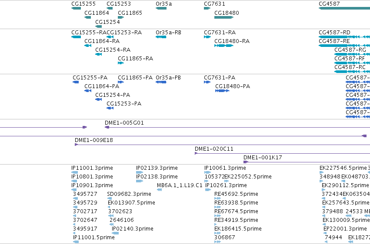Select the RE45692.5prime EST label
370x244 pixels.
pos(236,194)
